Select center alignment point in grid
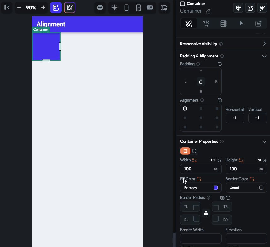 point(201,117)
